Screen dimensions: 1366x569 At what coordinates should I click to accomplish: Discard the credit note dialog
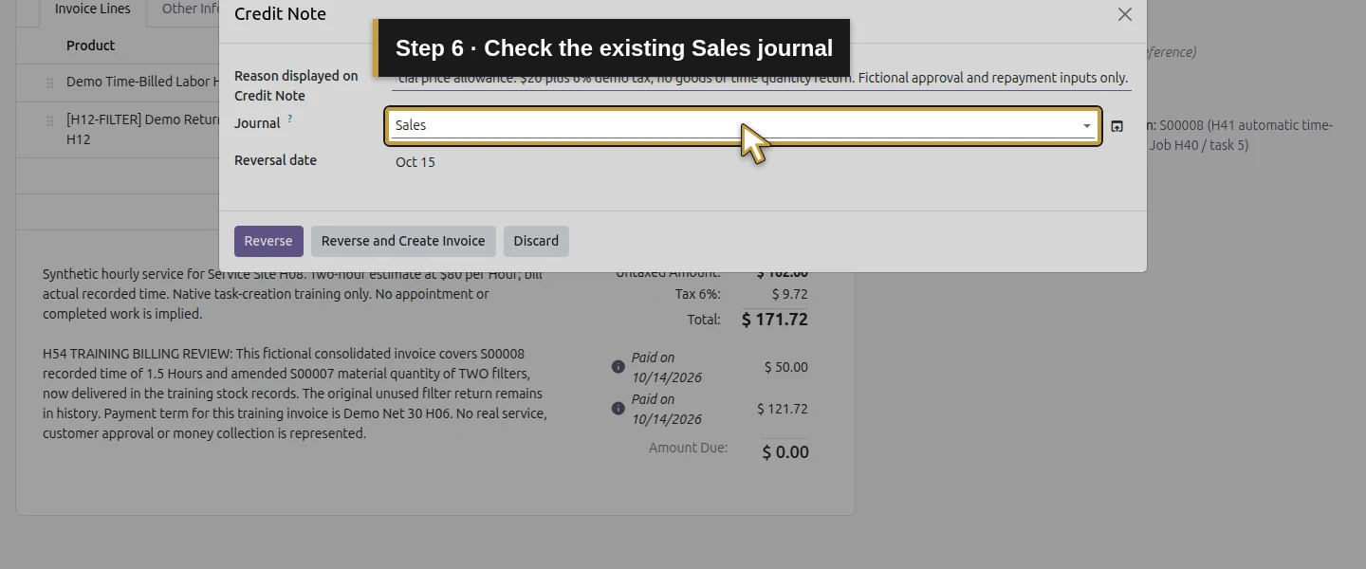536,241
